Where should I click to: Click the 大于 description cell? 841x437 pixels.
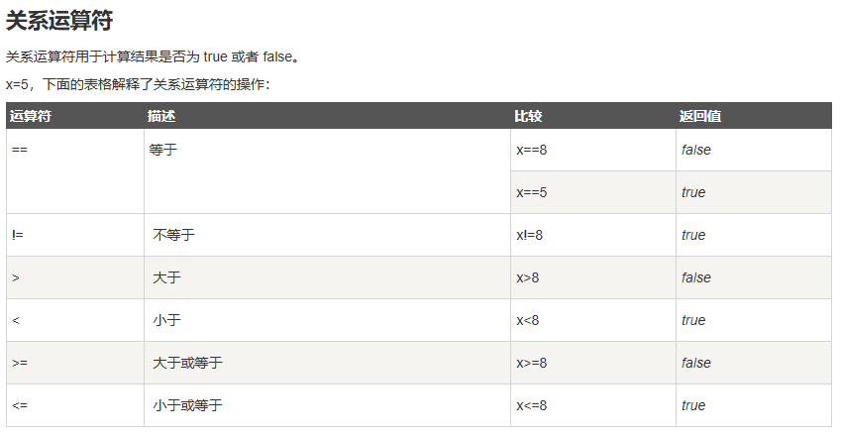[x=167, y=278]
